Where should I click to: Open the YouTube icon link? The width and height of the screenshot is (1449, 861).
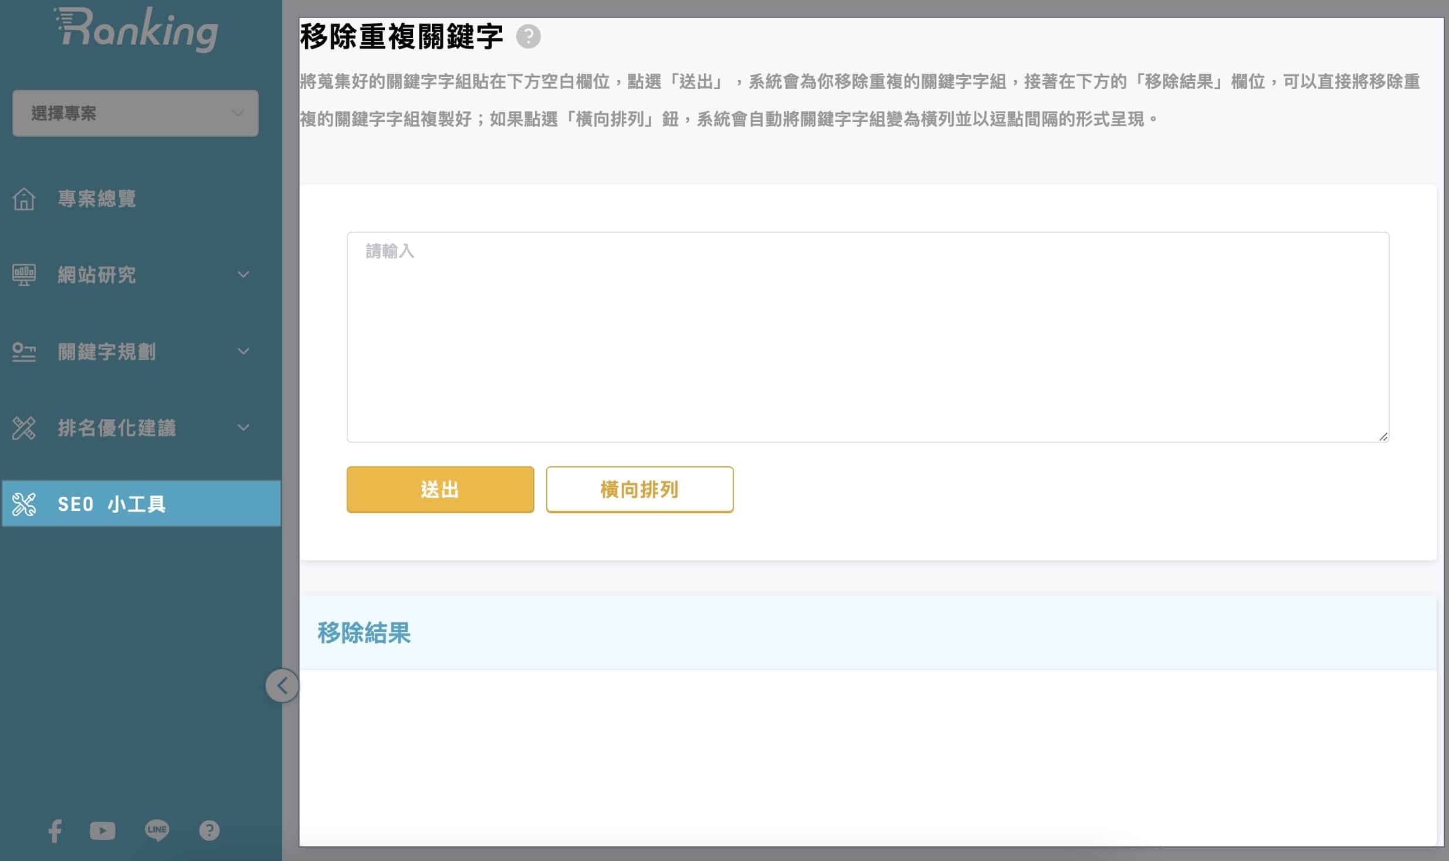pos(103,831)
